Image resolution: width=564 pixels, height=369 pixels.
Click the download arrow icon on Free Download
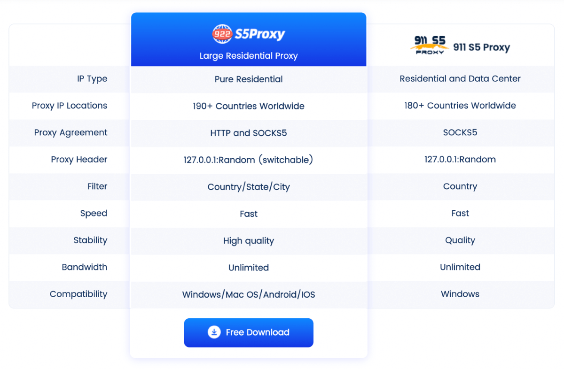click(214, 332)
